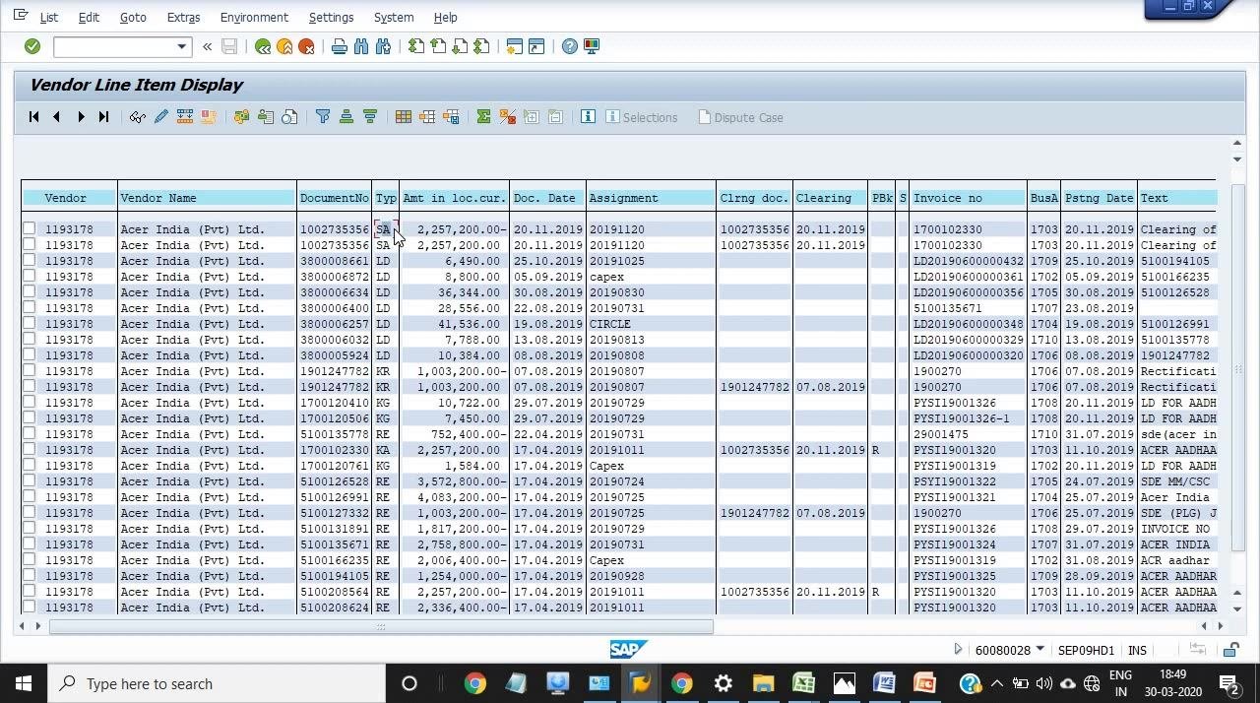This screenshot has width=1260, height=703.
Task: Open File Explorer from the taskbar
Action: [763, 683]
